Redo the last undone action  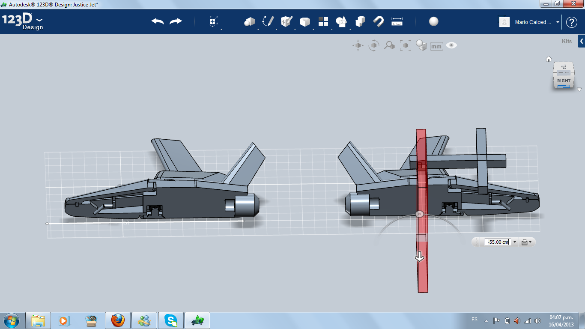pos(176,21)
